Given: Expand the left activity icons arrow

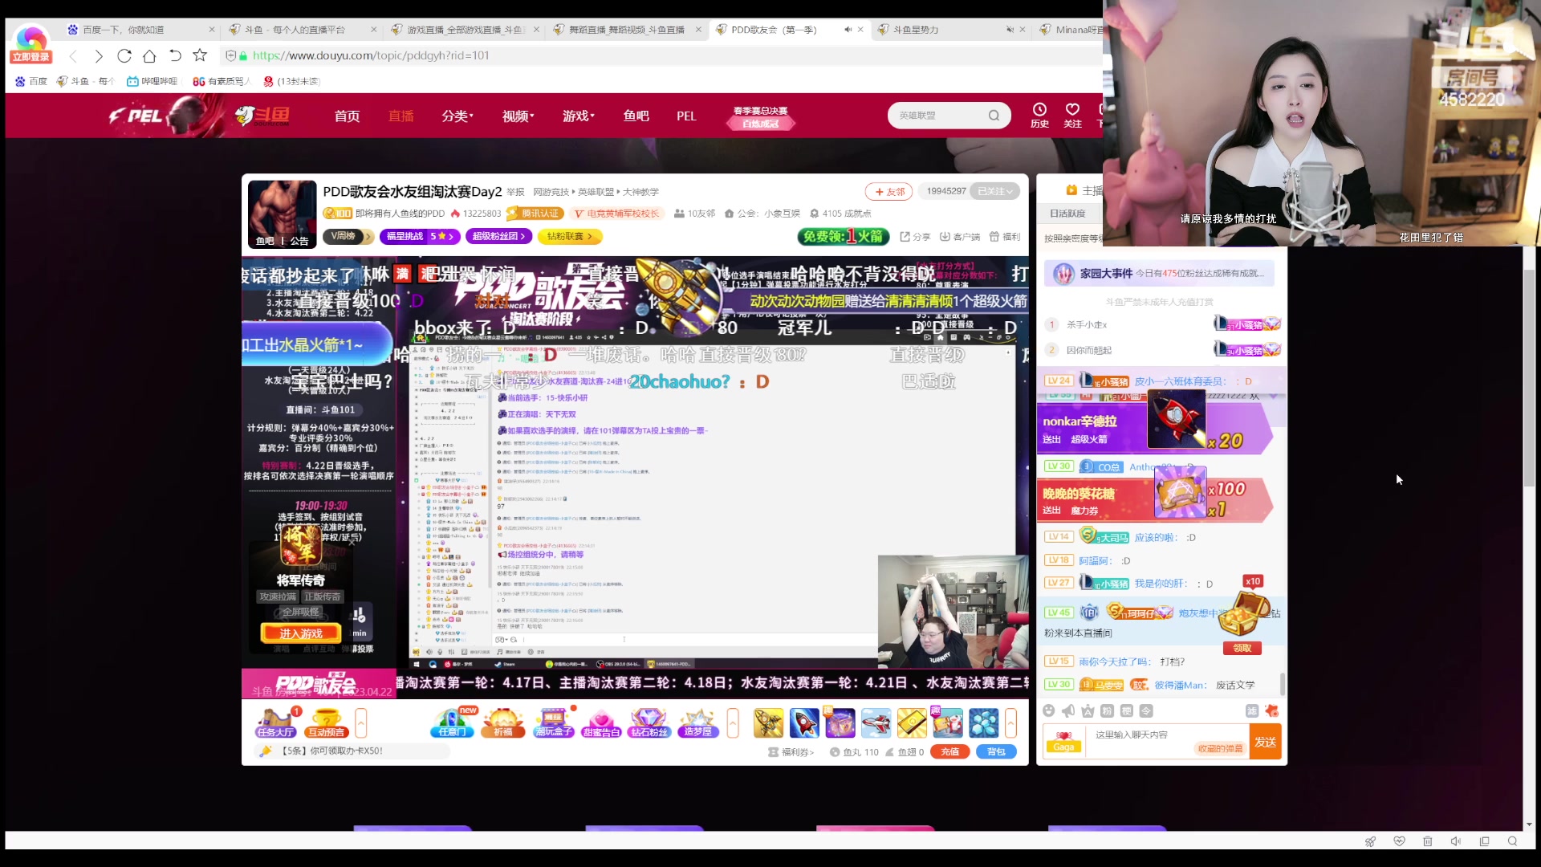Looking at the screenshot, I should [361, 723].
